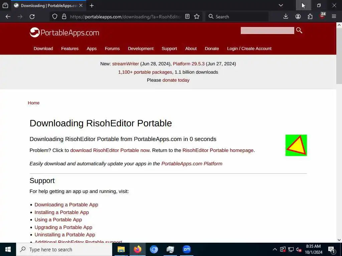Open the extensions puzzle icon
This screenshot has width=342, height=256.
[310, 17]
